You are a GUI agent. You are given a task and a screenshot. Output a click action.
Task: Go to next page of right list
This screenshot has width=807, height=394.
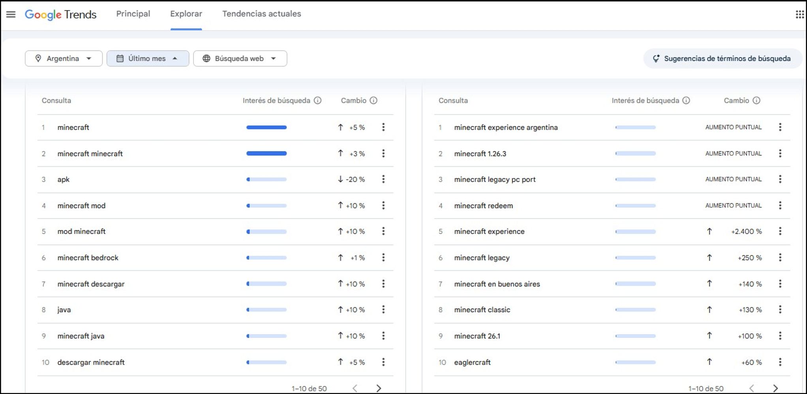click(x=775, y=388)
